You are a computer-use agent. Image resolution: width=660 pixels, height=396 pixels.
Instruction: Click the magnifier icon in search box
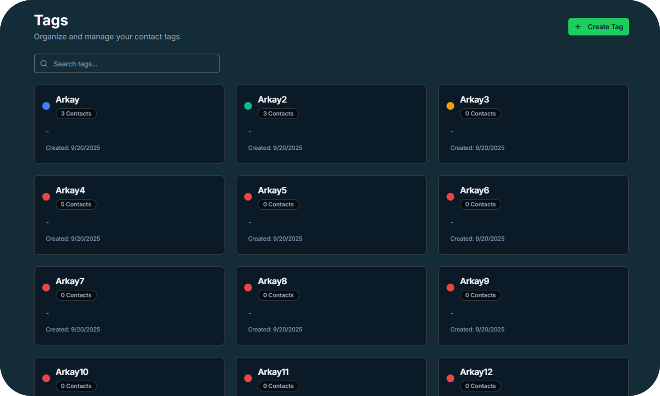click(44, 64)
